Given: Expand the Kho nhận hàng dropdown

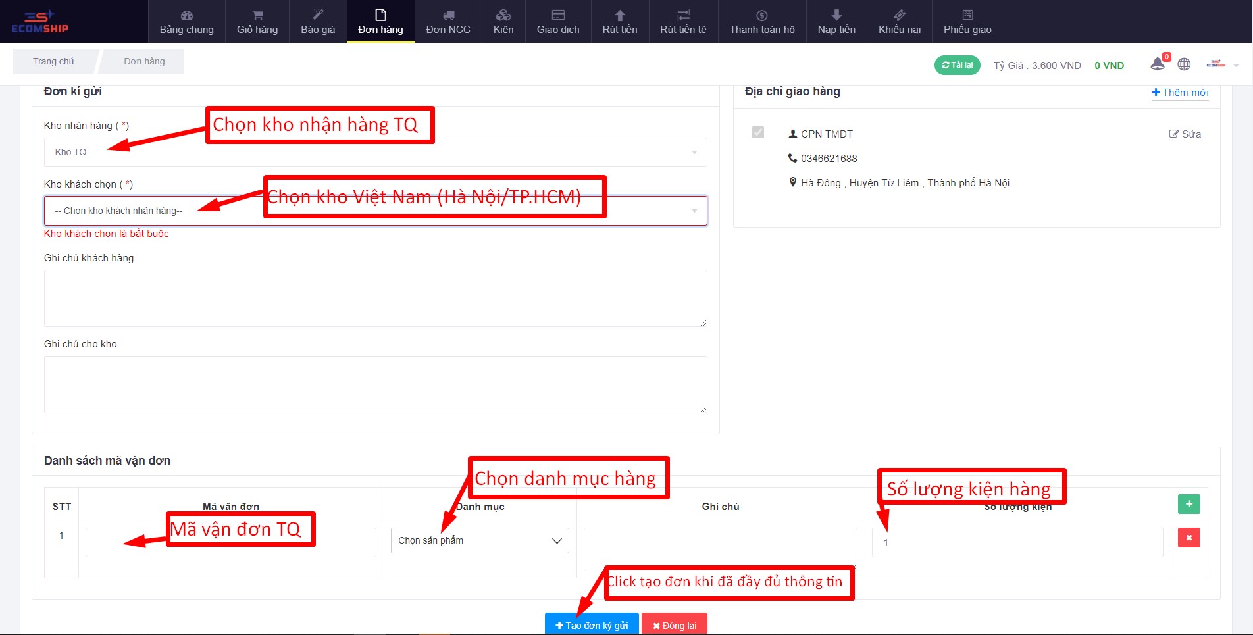Looking at the screenshot, I should coord(375,152).
